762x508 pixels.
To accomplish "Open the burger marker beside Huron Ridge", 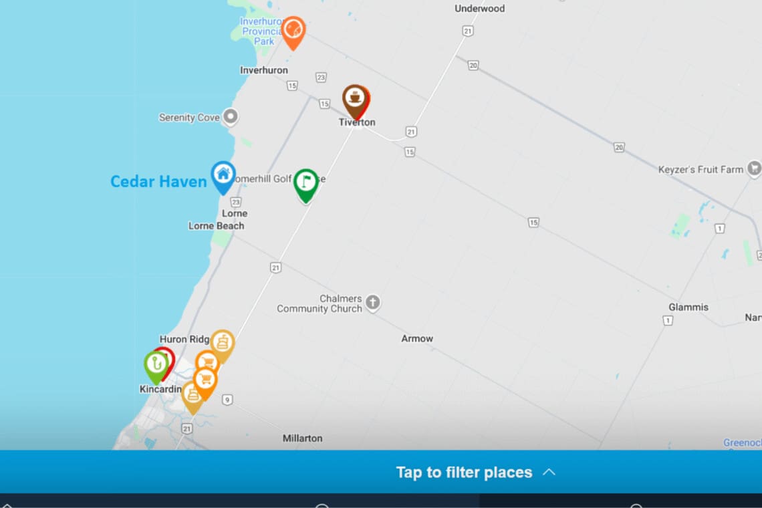I will click(223, 343).
